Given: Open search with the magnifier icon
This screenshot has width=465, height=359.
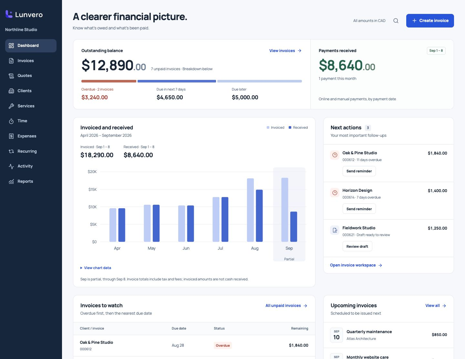Looking at the screenshot, I should coord(396,21).
